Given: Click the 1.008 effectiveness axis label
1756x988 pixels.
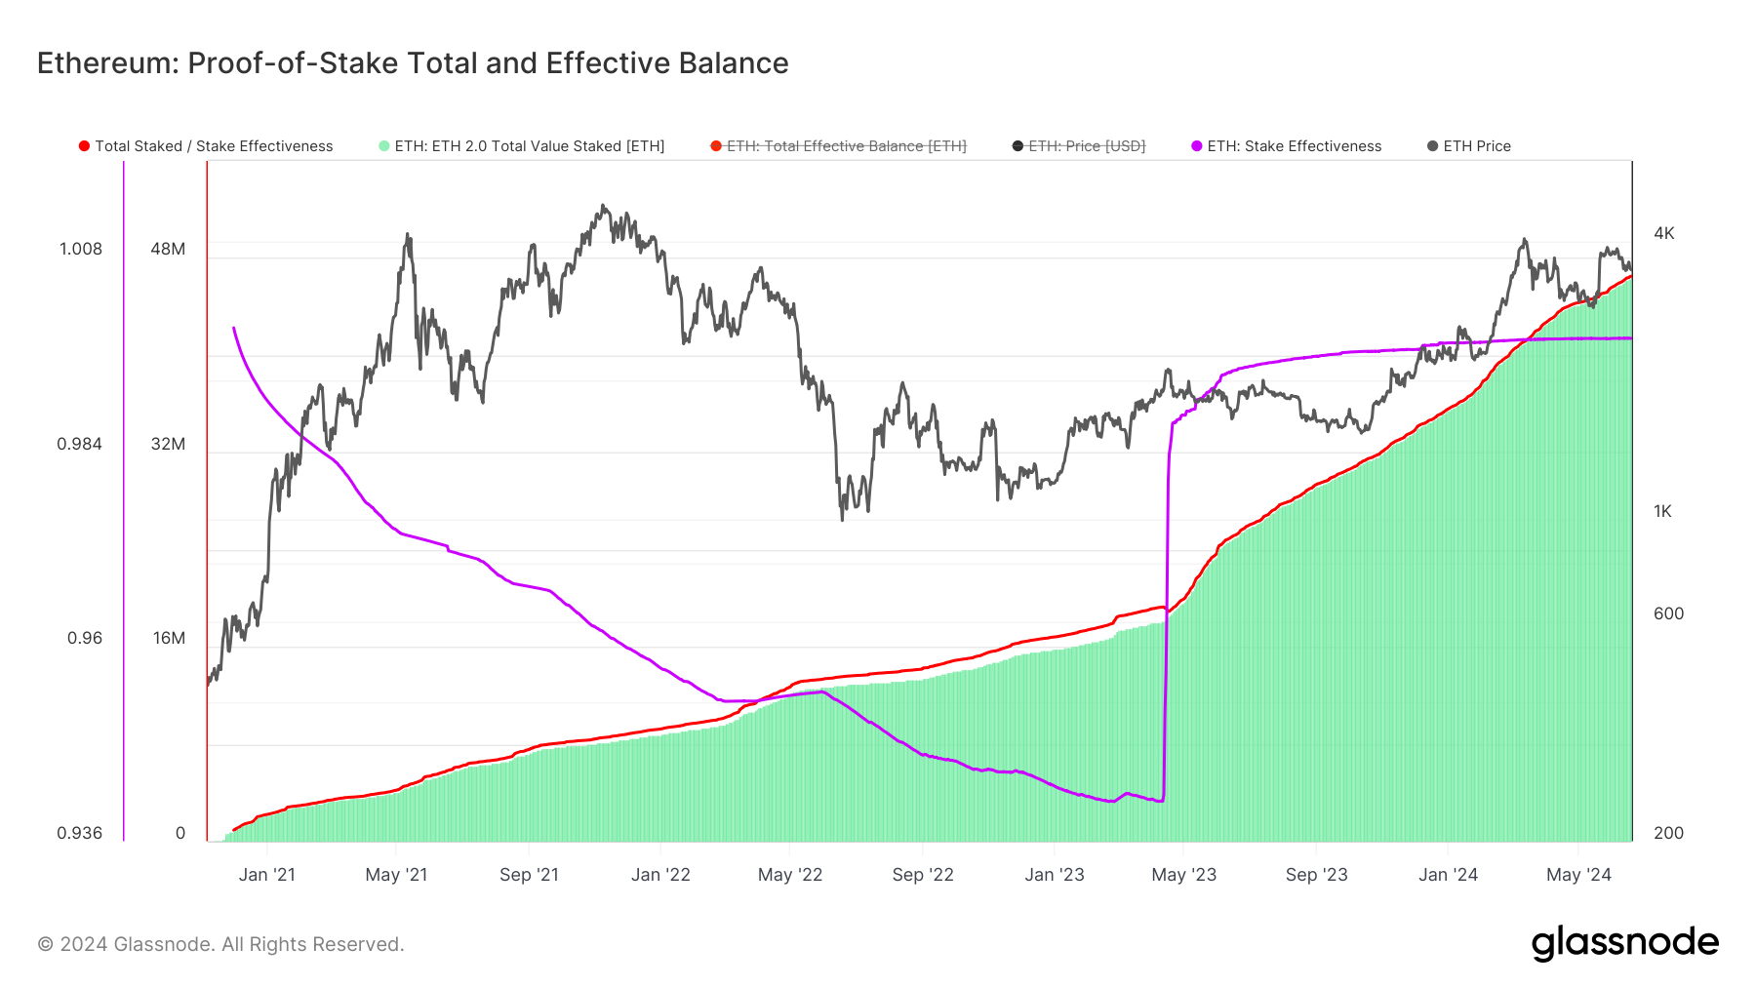Looking at the screenshot, I should [x=81, y=249].
